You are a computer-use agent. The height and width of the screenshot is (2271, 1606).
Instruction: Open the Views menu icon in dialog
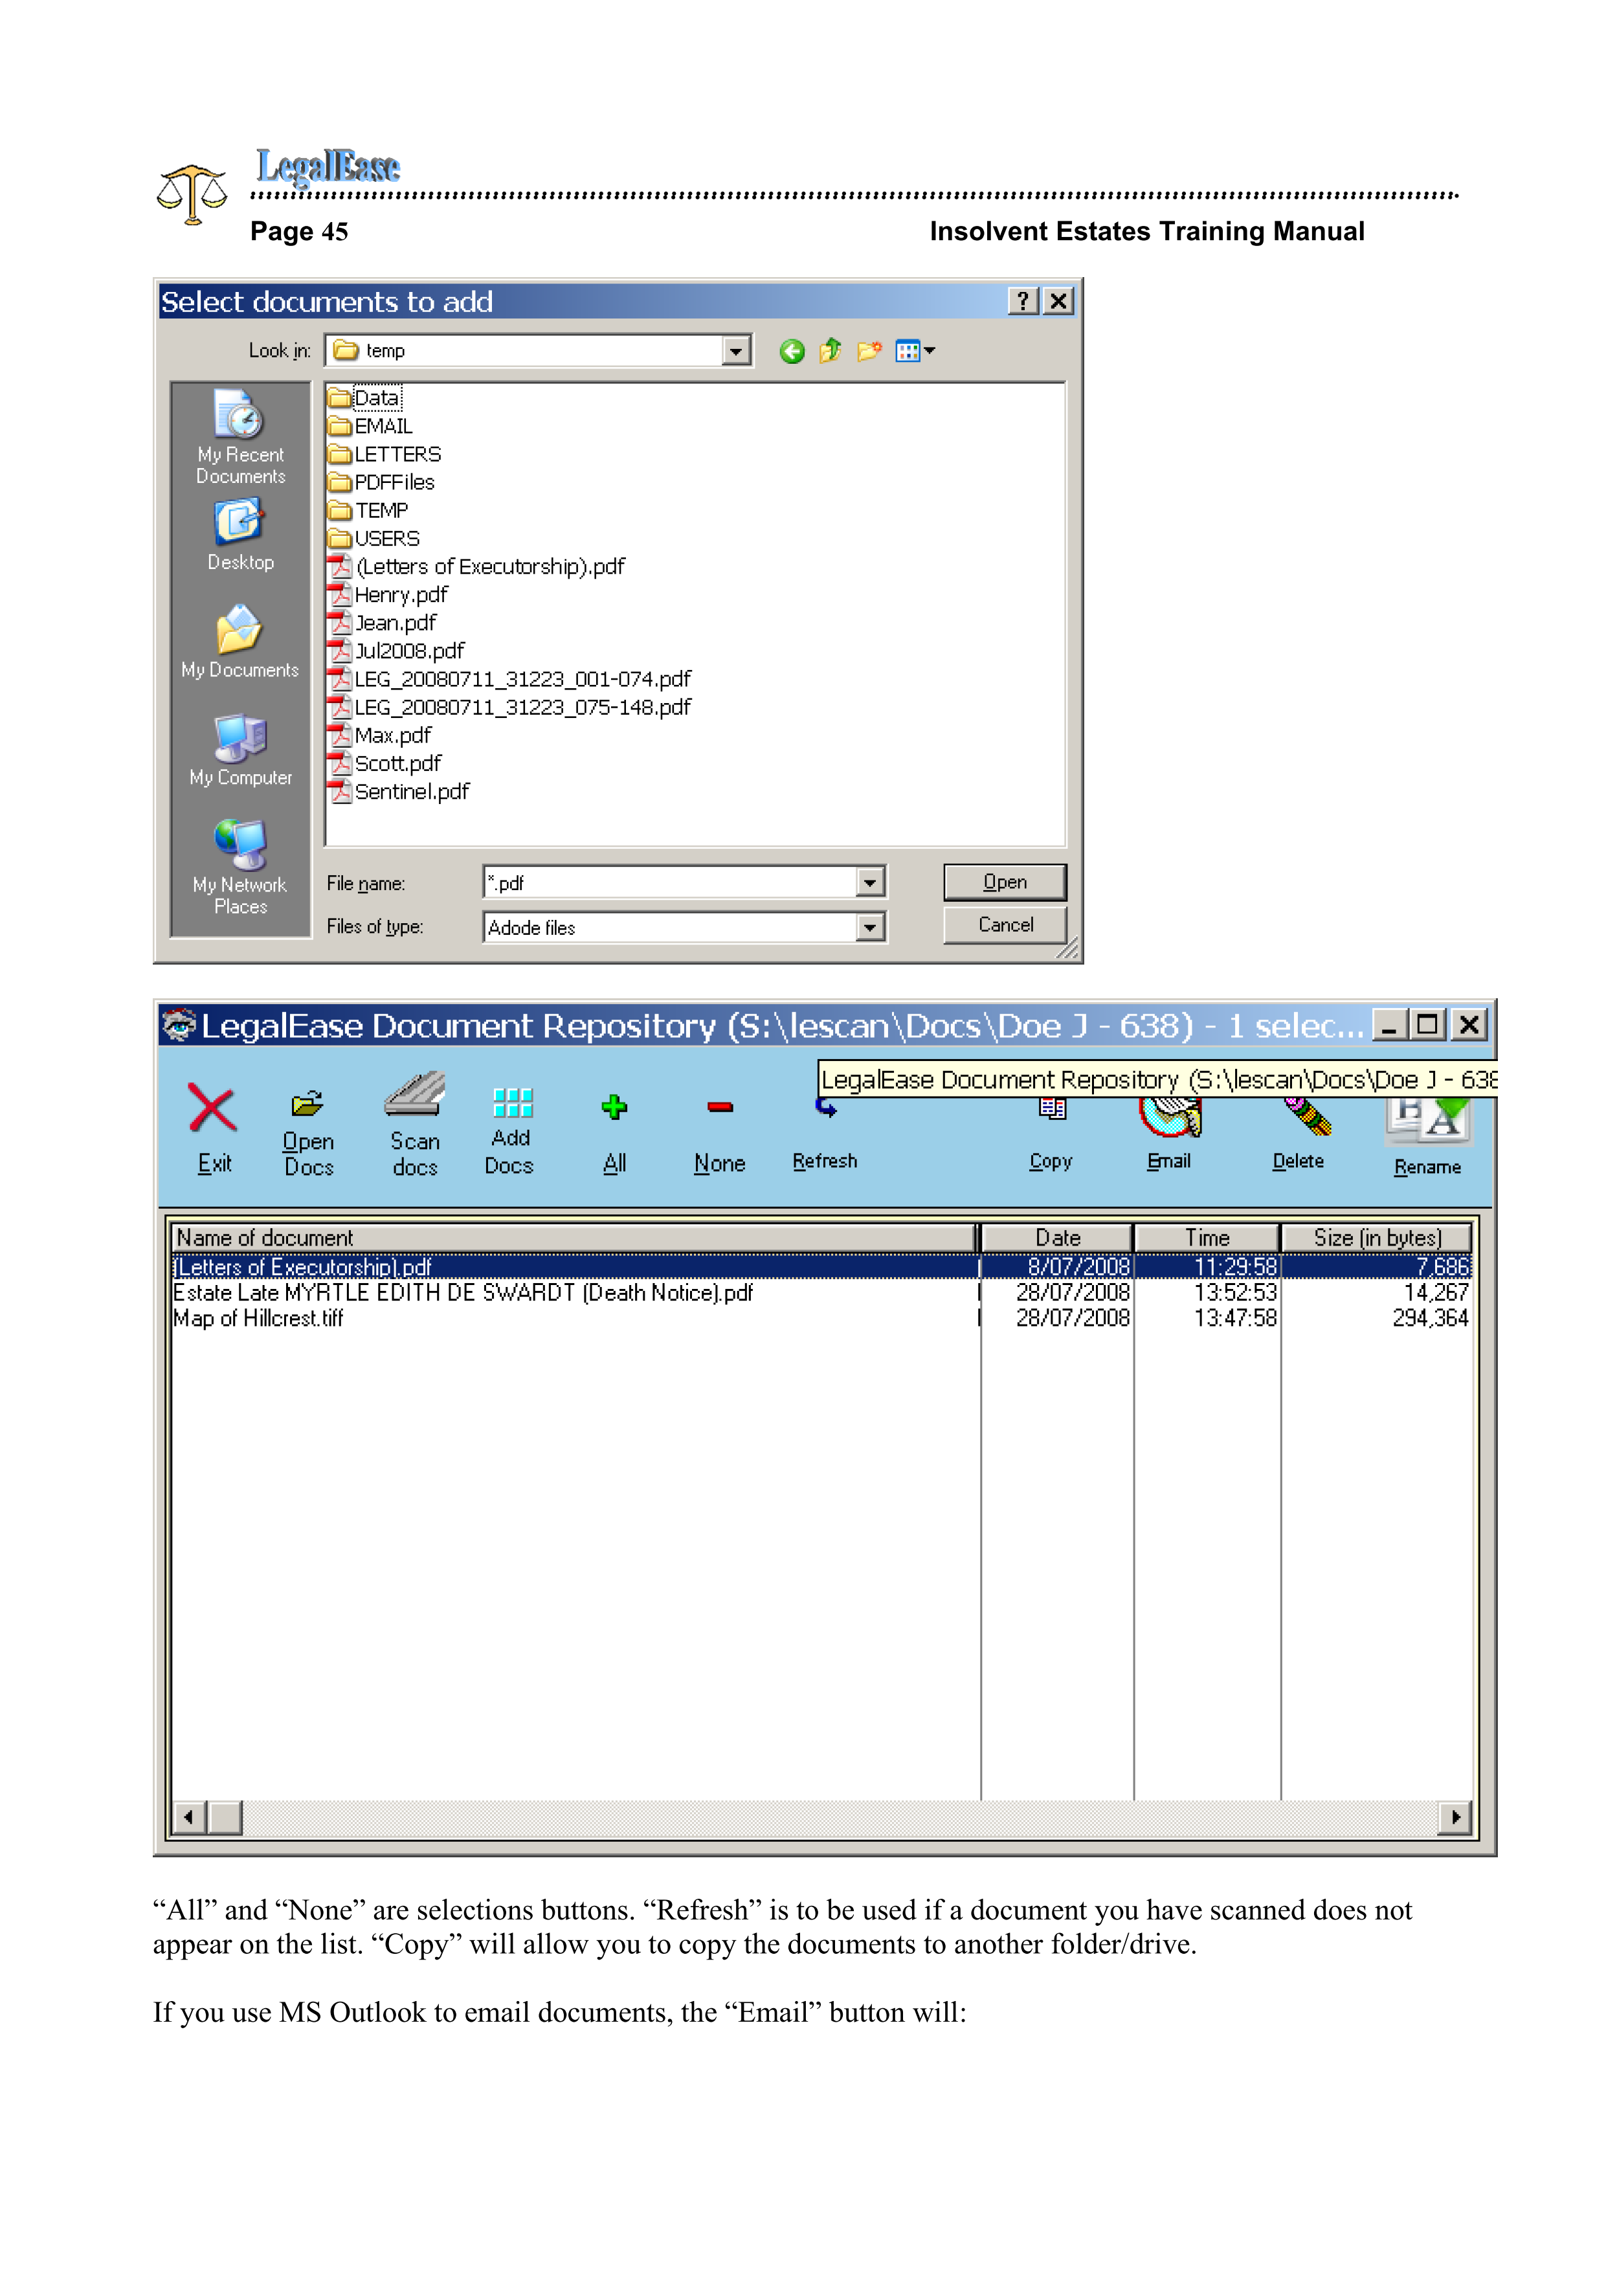click(x=914, y=351)
